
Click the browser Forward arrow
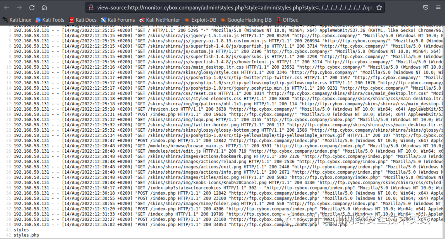pos(19,8)
